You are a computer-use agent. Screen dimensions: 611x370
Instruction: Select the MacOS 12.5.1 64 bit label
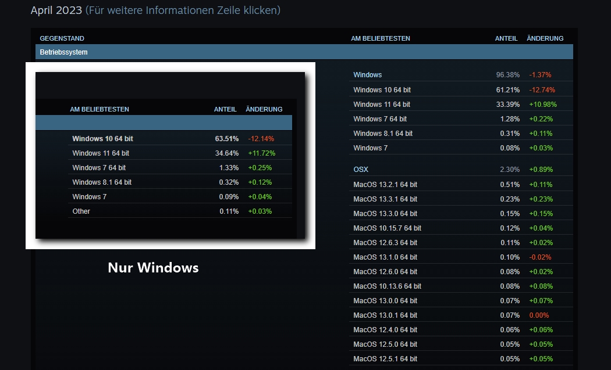[x=385, y=359]
